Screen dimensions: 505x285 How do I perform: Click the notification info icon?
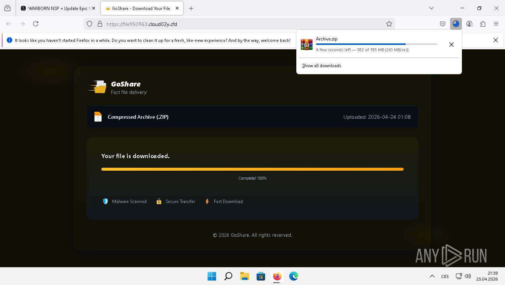pos(9,40)
